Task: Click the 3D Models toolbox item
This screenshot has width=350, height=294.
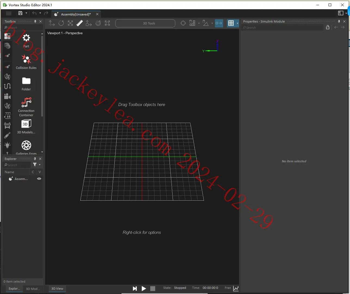Action: (26, 127)
